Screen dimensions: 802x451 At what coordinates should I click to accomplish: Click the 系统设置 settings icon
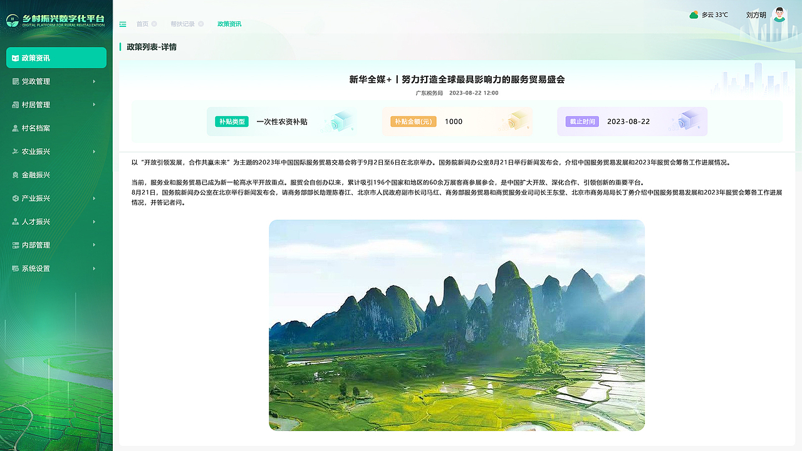[15, 268]
